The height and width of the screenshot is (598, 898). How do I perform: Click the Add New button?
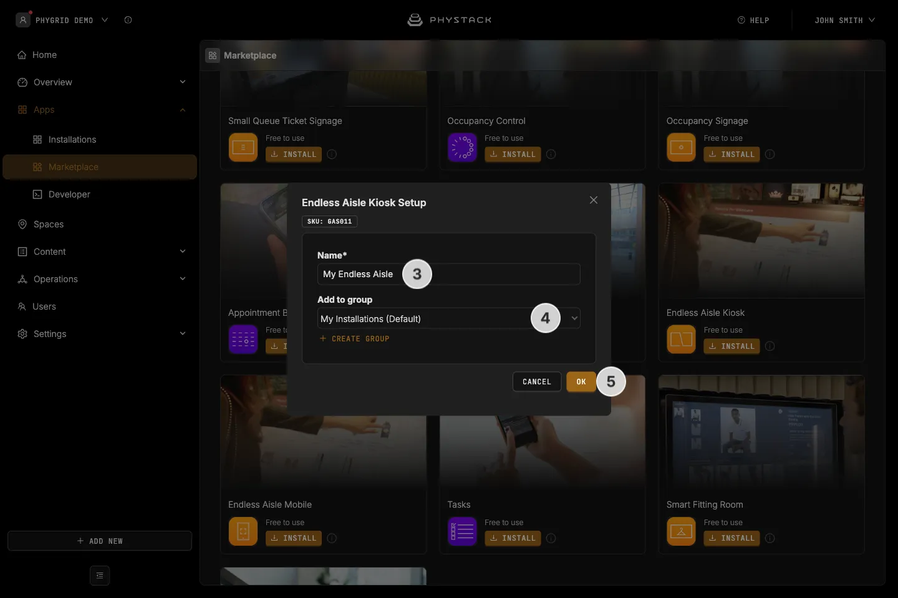tap(100, 541)
